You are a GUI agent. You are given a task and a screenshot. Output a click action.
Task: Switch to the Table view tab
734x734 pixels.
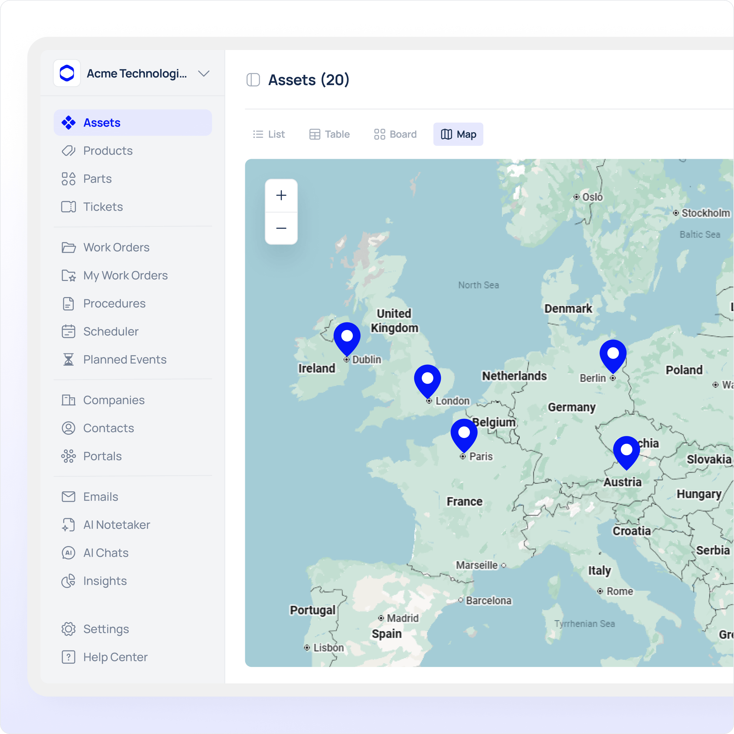(x=329, y=134)
